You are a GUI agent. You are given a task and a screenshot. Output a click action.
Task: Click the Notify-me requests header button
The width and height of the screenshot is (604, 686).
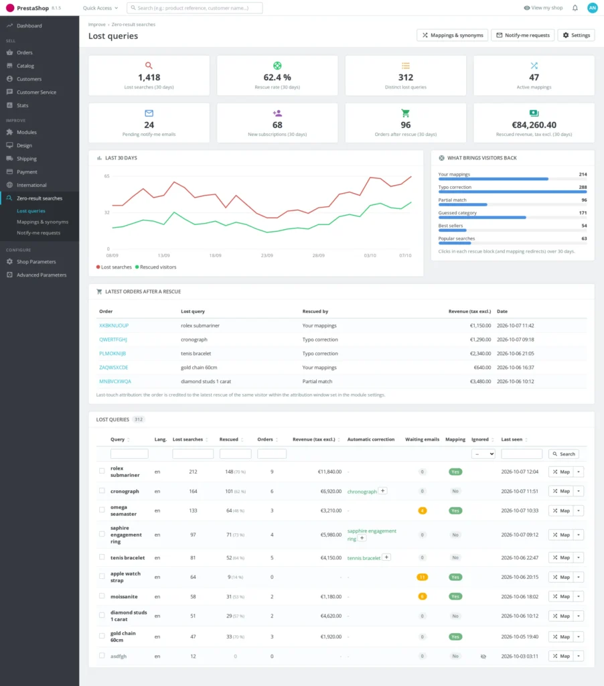click(x=523, y=35)
